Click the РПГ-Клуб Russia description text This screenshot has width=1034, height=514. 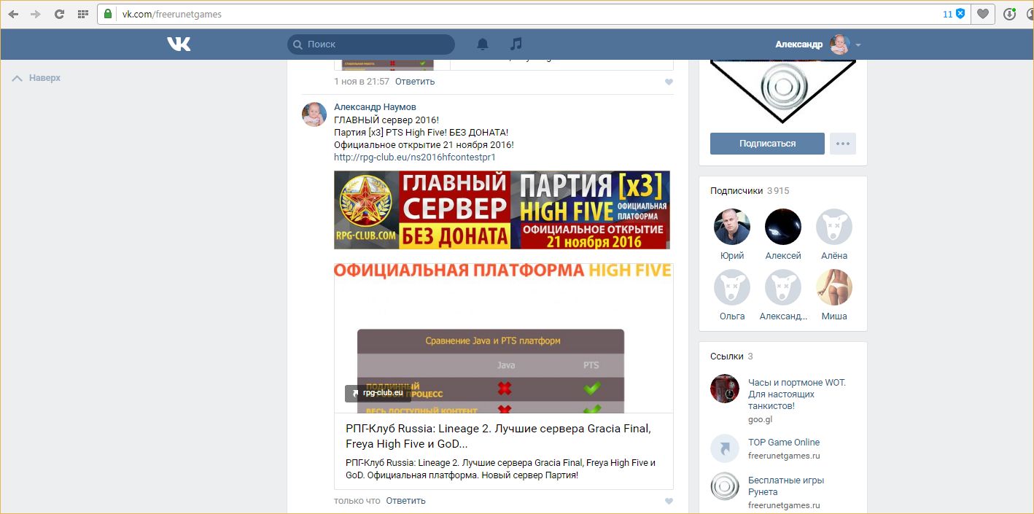click(500, 469)
